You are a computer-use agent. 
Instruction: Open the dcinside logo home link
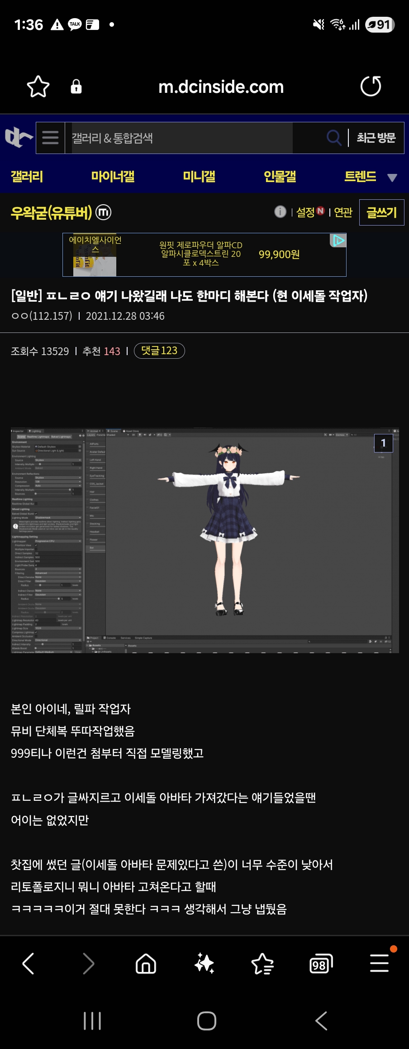coord(19,138)
